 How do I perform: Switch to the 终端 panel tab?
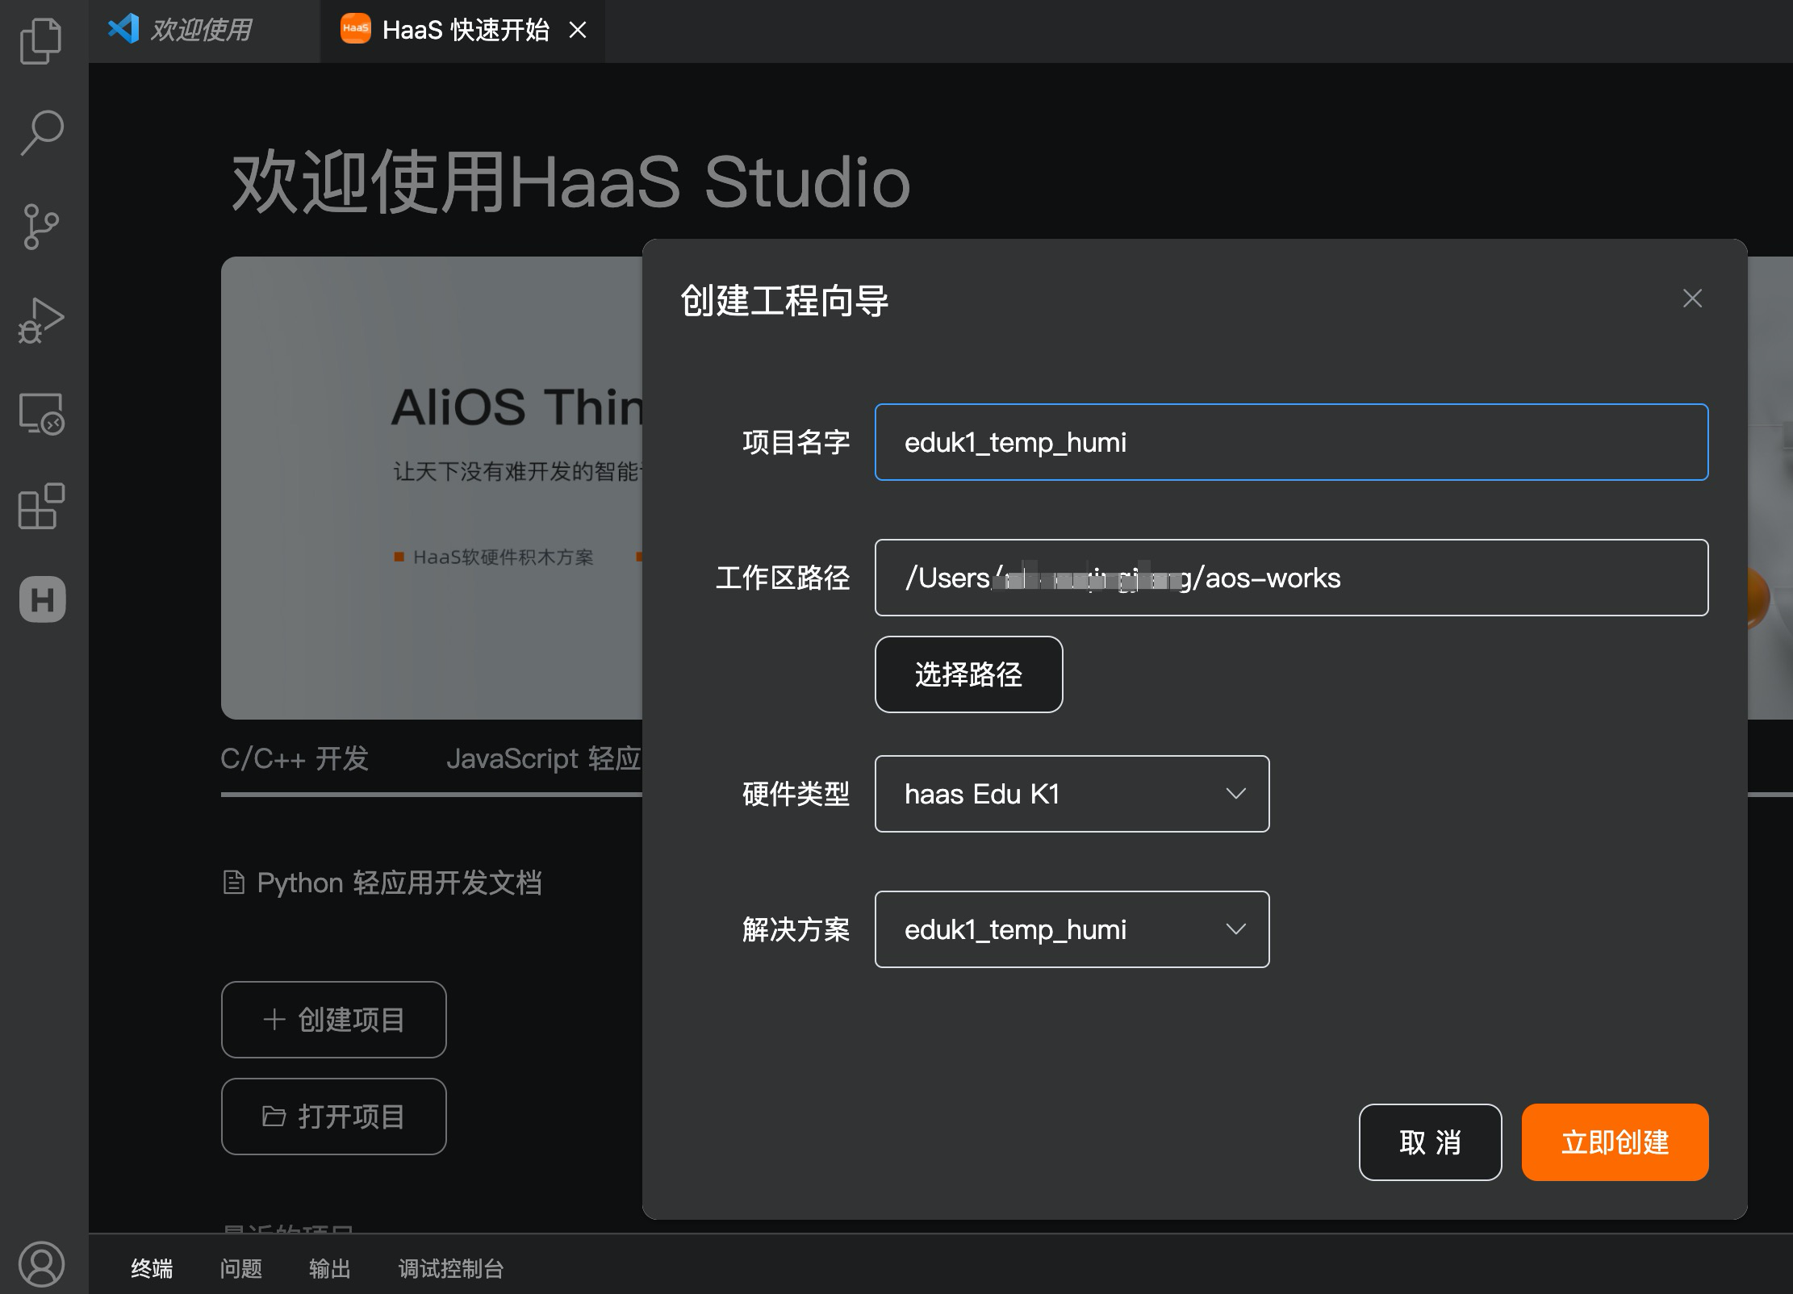(152, 1268)
